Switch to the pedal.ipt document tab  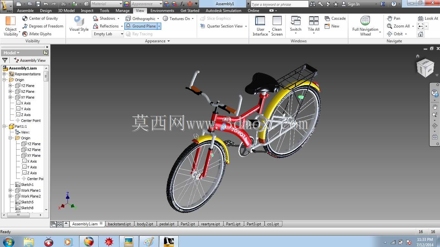[x=167, y=224]
